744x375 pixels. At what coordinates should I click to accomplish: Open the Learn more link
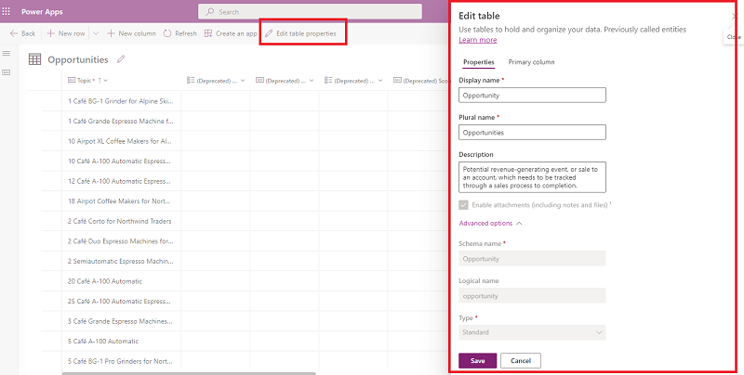pyautogui.click(x=478, y=40)
